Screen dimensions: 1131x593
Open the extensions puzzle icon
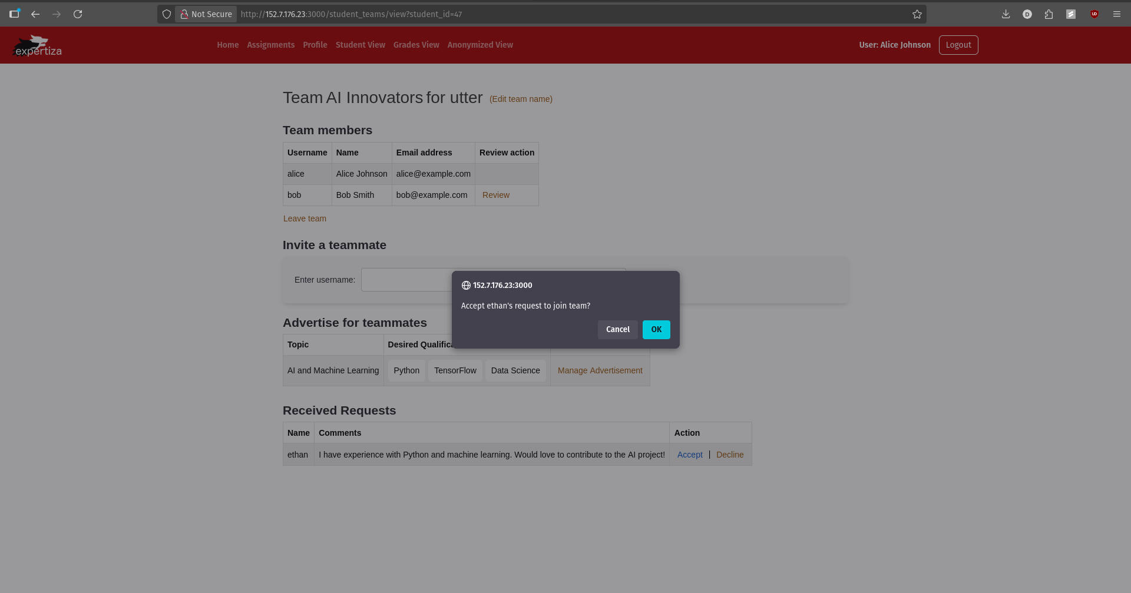coord(1049,14)
